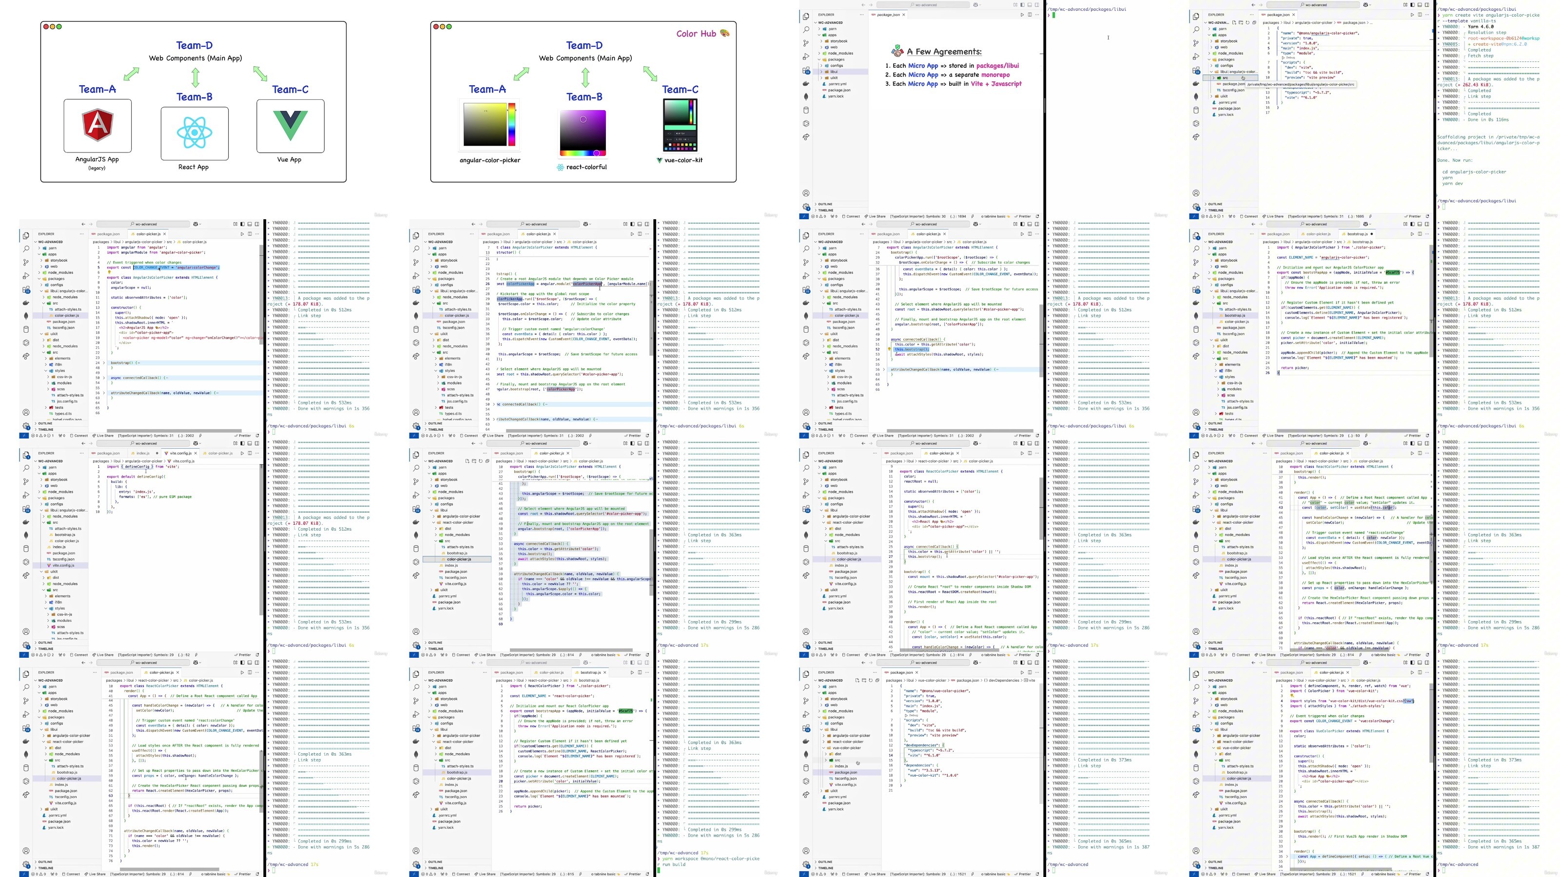Expand TIMELINE section in the 'A Few Agreements' window
The height and width of the screenshot is (877, 1560).
point(840,210)
